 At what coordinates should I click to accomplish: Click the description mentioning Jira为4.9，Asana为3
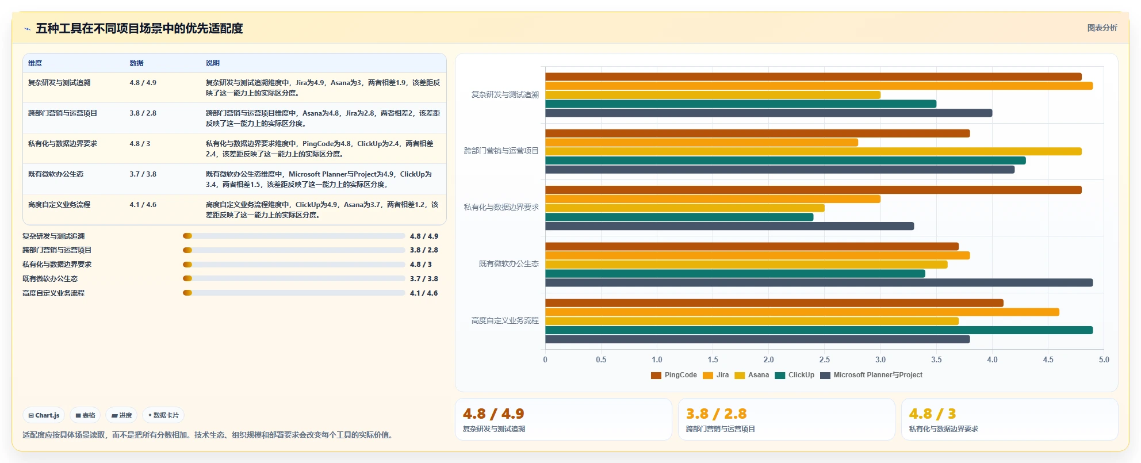[323, 87]
